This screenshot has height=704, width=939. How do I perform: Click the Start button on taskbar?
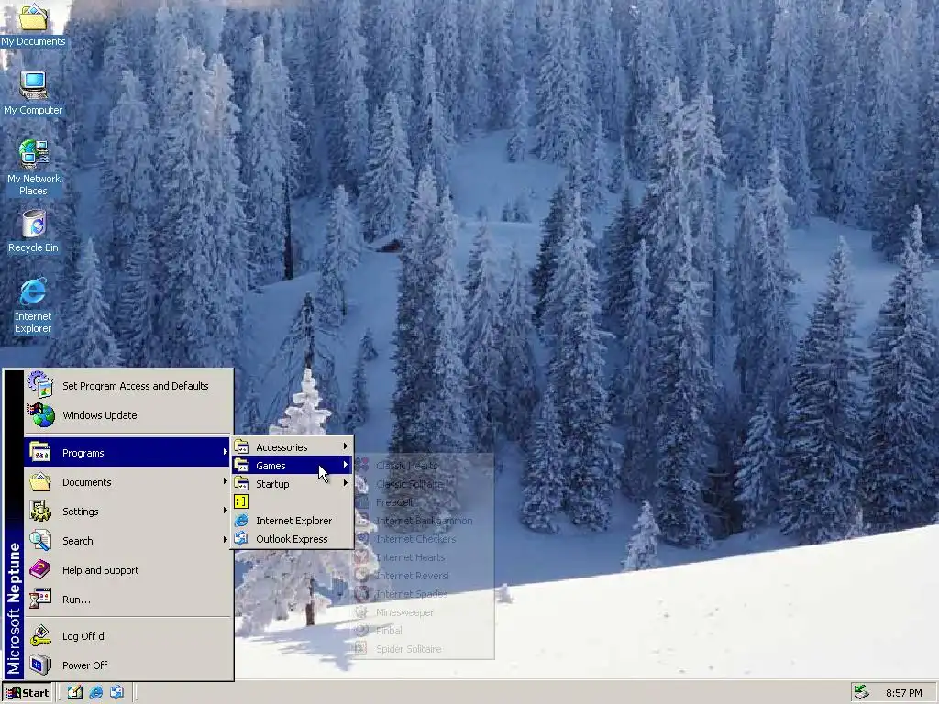tap(28, 693)
